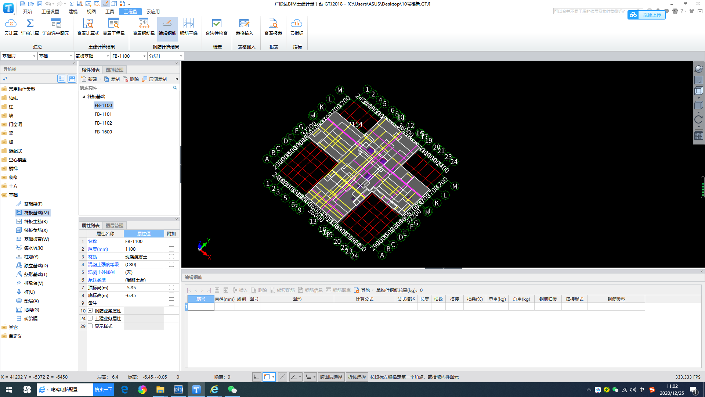Click the 汇总计算 sigma icon
705x397 pixels.
[30, 27]
